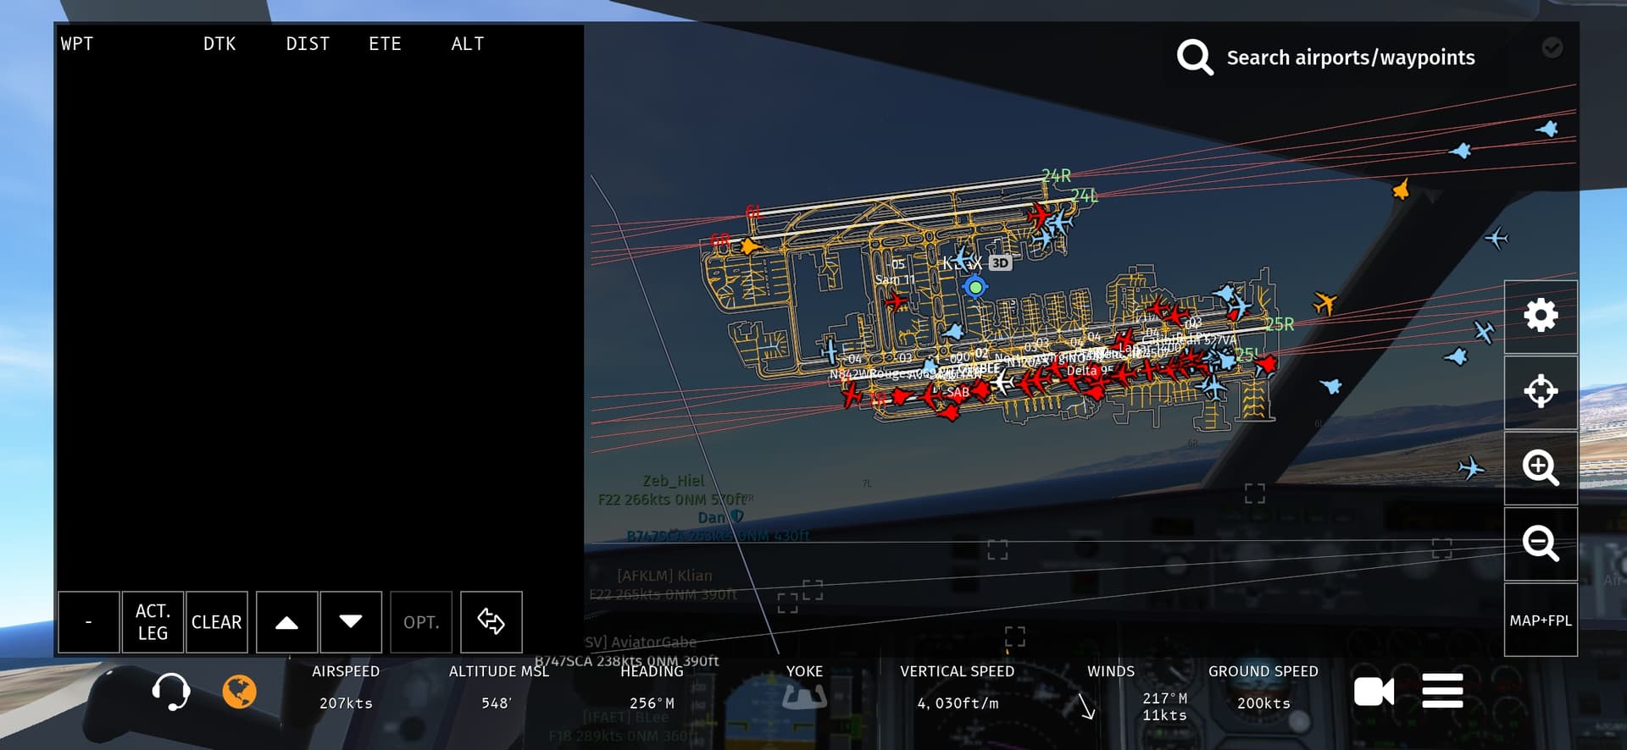Select runway 6L label on map

pyautogui.click(x=753, y=212)
